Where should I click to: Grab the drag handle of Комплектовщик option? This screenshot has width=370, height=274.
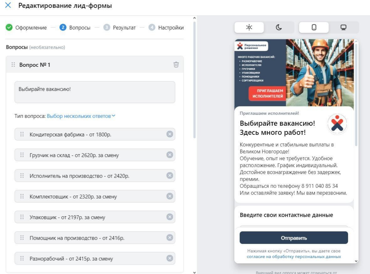click(22, 196)
